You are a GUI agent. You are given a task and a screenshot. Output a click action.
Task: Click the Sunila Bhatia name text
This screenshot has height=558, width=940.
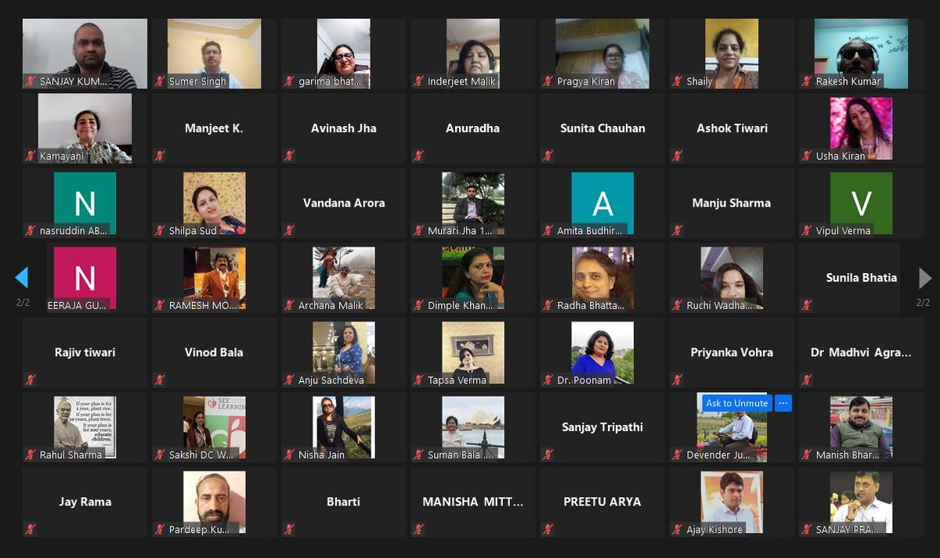861,278
